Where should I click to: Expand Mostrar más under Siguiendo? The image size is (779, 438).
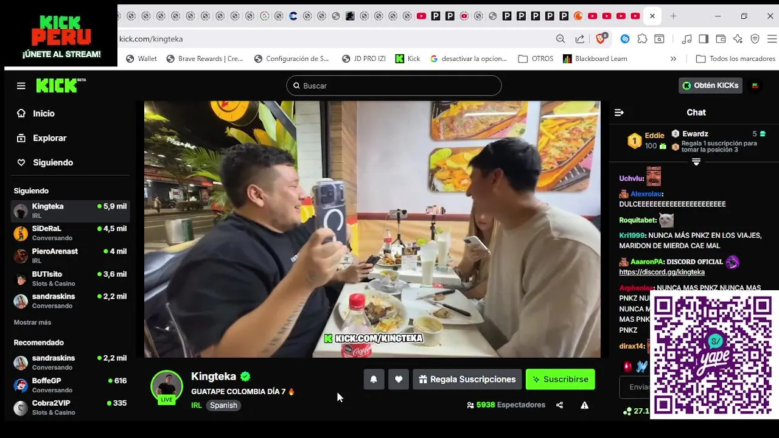(32, 322)
